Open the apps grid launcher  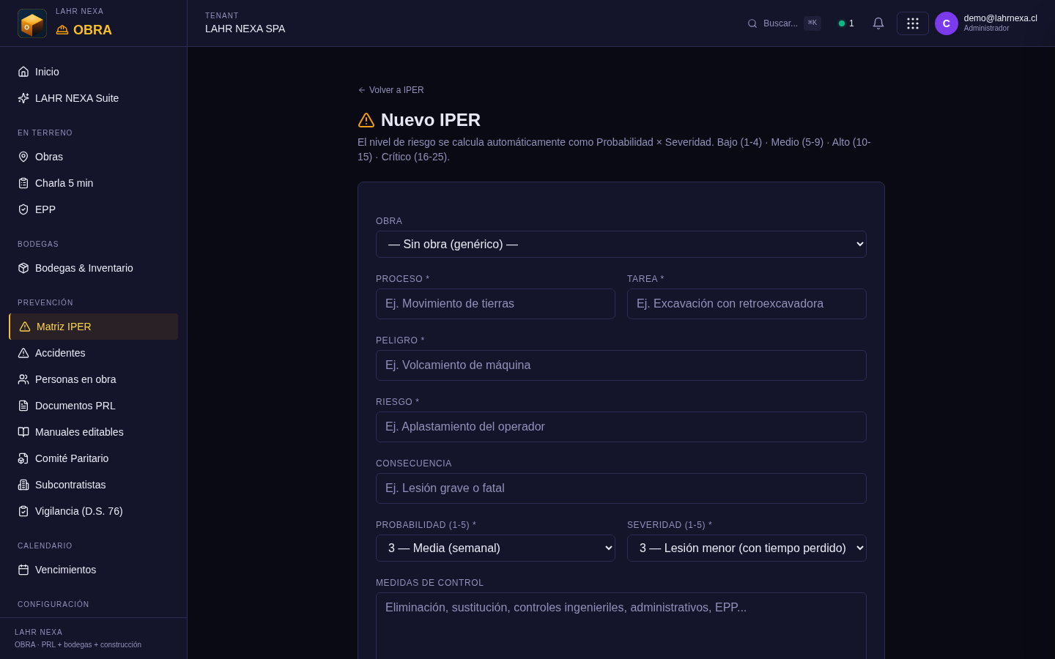913,23
